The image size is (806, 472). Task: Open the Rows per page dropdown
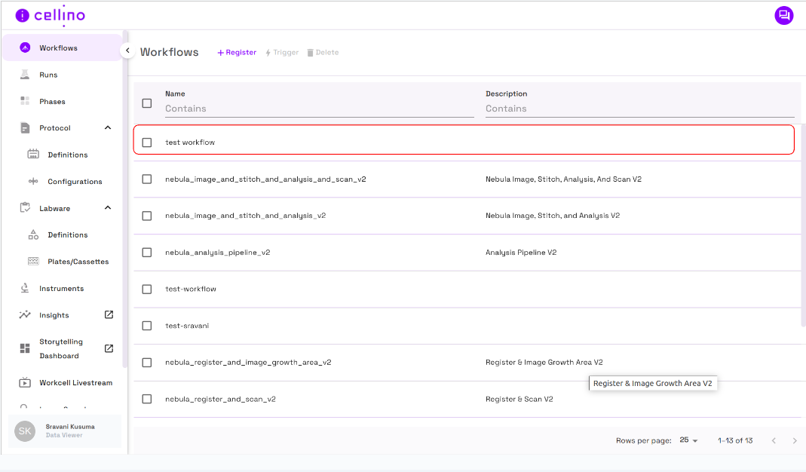688,440
